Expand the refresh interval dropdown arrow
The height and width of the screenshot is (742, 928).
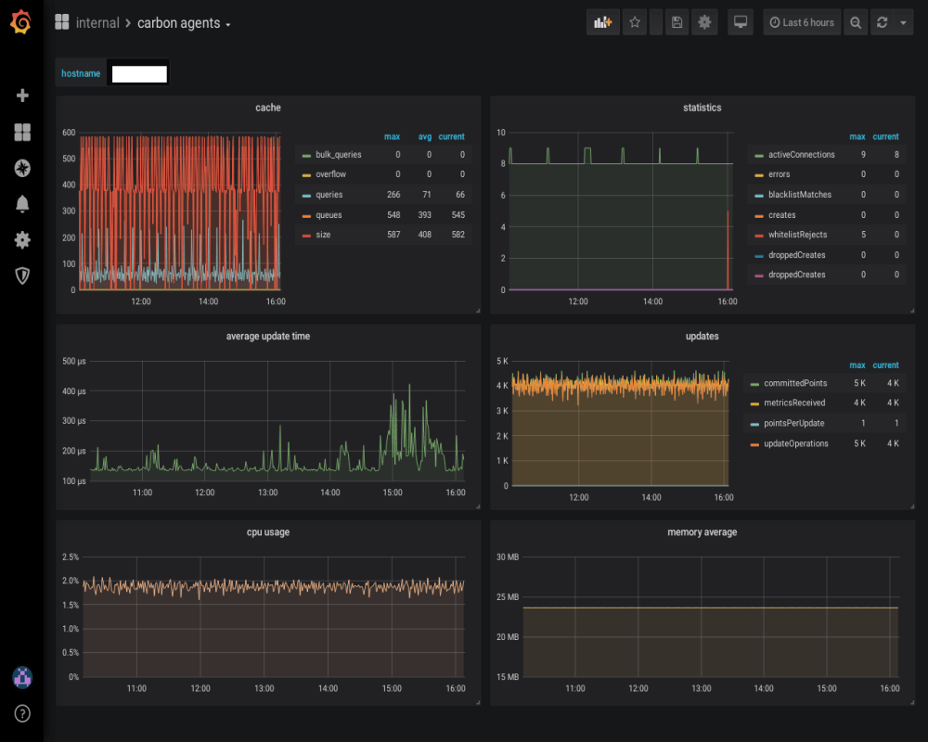click(905, 21)
